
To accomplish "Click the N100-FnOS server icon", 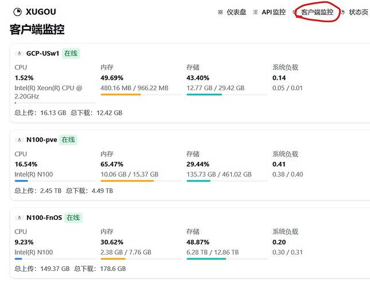I will [20, 218].
